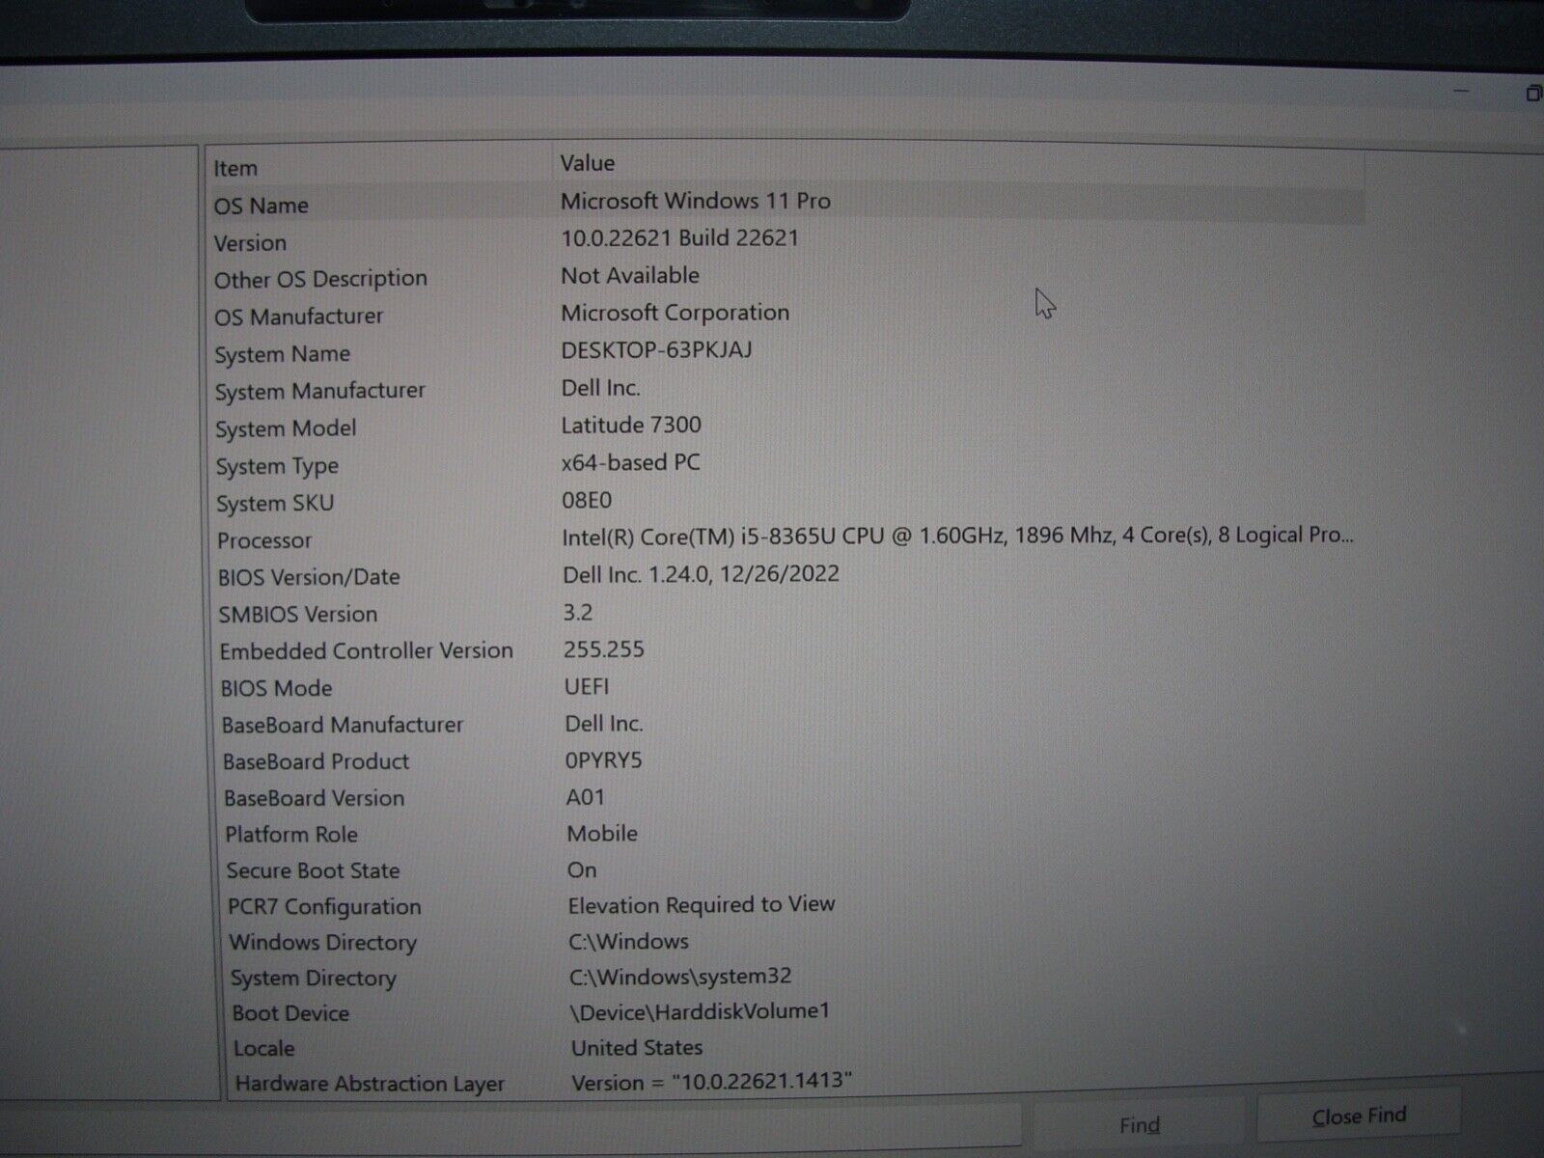Select value 0PYRY5
The height and width of the screenshot is (1158, 1544).
click(x=604, y=760)
